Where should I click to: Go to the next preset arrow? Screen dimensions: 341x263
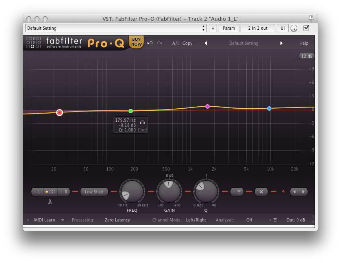click(x=281, y=43)
